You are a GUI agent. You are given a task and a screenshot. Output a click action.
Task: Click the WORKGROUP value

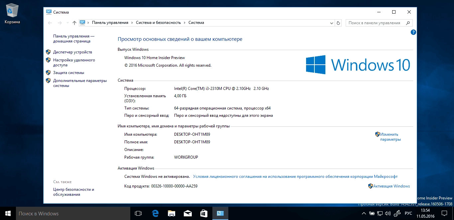tap(186, 157)
